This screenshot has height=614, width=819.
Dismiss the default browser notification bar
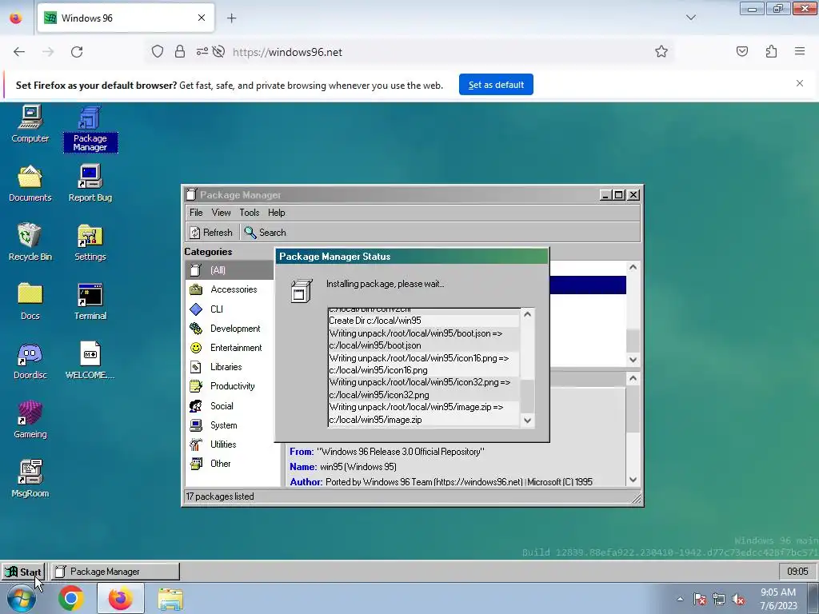pos(800,83)
